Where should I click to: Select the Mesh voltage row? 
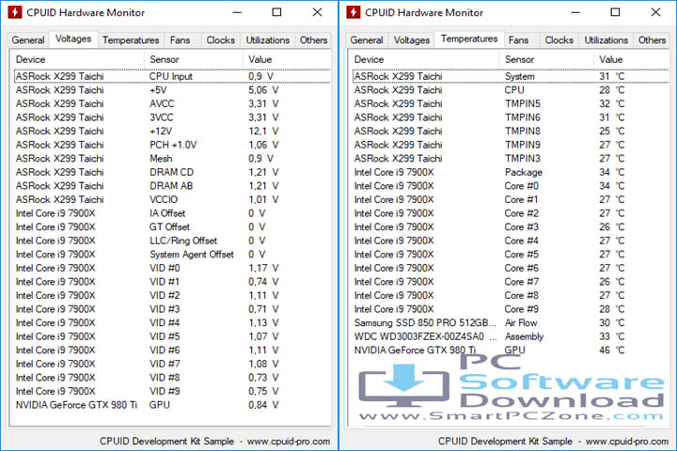(172, 159)
